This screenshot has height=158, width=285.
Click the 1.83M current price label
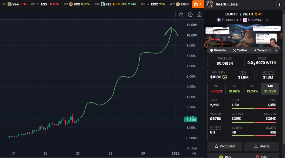(x=191, y=119)
